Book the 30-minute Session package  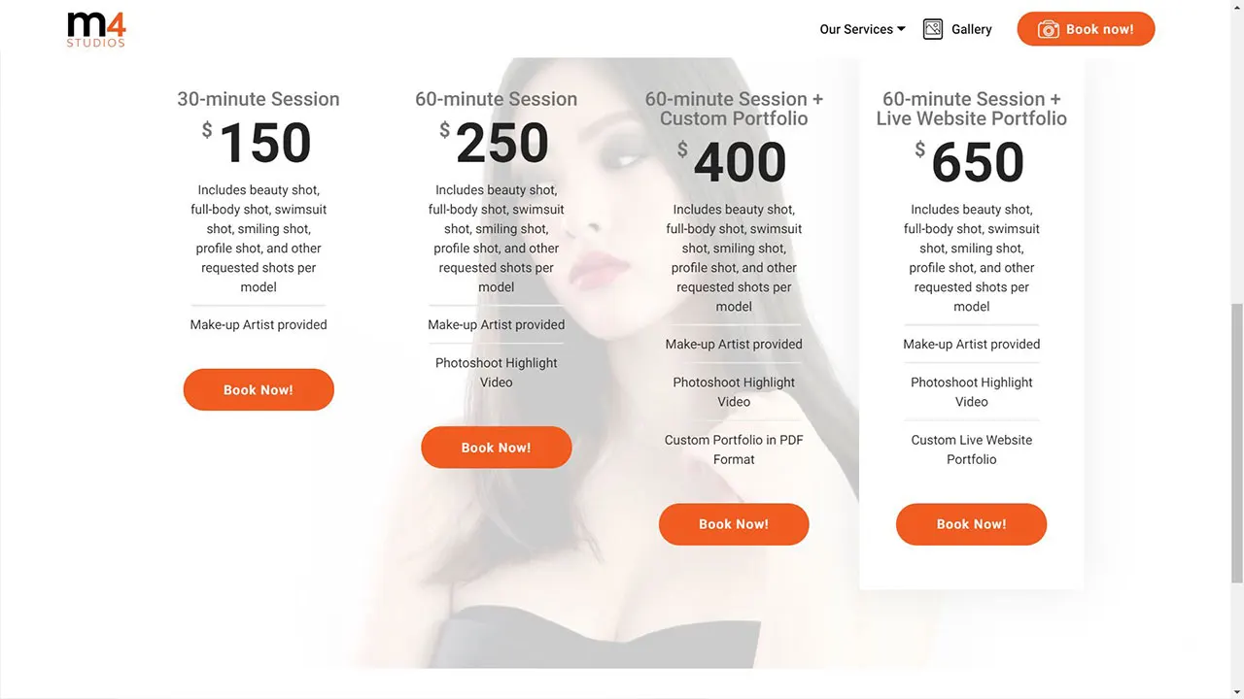[259, 389]
